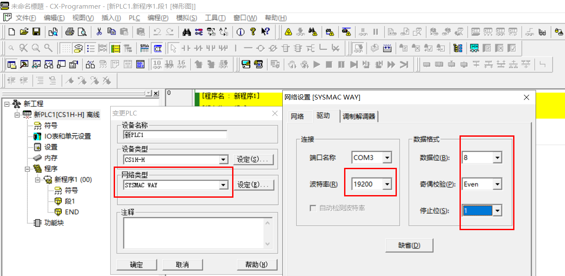Create a new file via toolbar icon
The width and height of the screenshot is (565, 276).
pyautogui.click(x=12, y=32)
